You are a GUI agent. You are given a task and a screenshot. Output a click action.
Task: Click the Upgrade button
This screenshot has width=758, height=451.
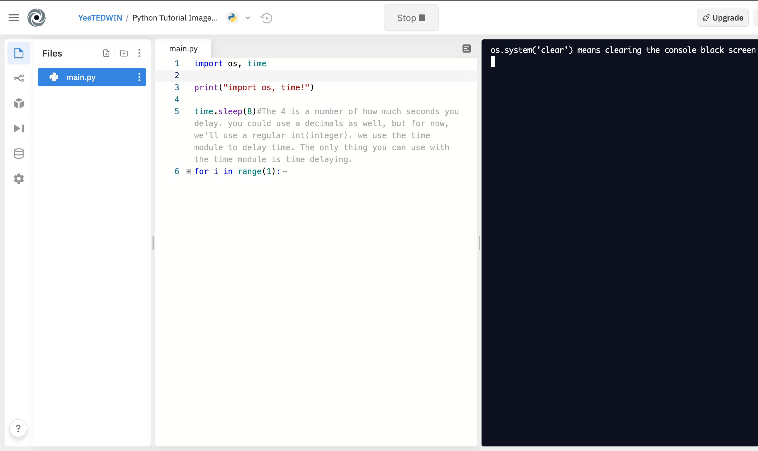tap(722, 18)
